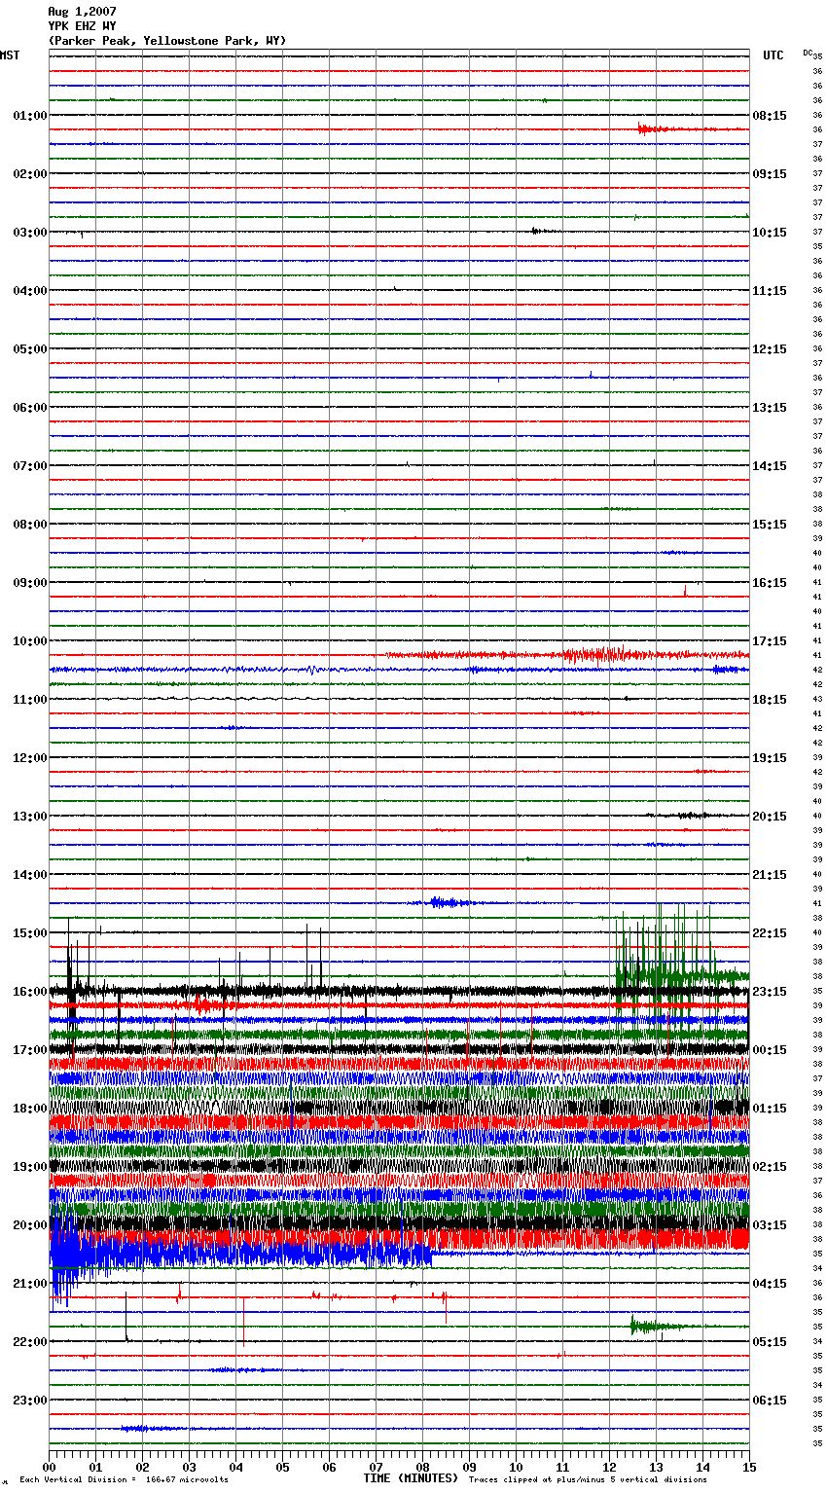Click the UTC time label "04:15"
The image size is (827, 1493).
[770, 1284]
